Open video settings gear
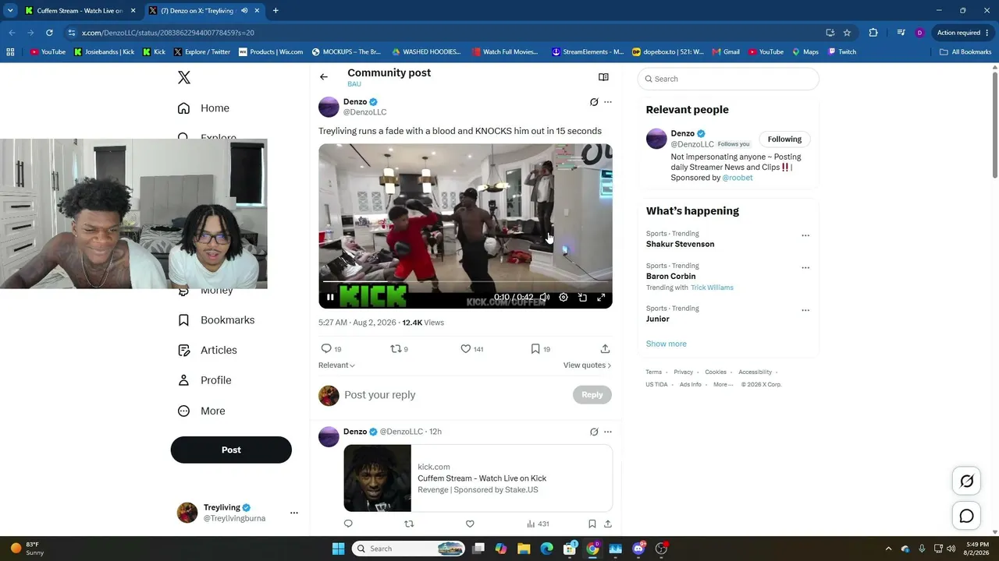This screenshot has height=561, width=999. tap(563, 297)
